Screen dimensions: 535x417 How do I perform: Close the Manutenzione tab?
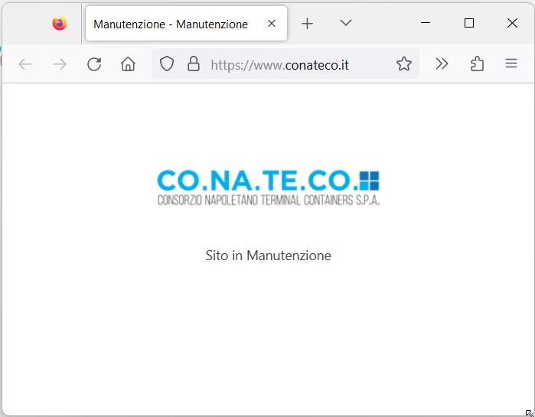272,24
